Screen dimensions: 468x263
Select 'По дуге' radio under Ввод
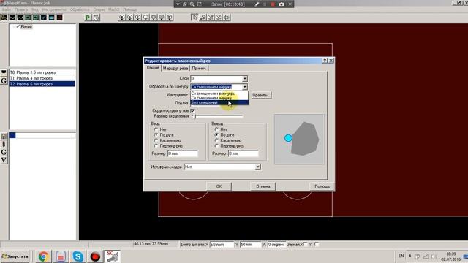coord(156,134)
